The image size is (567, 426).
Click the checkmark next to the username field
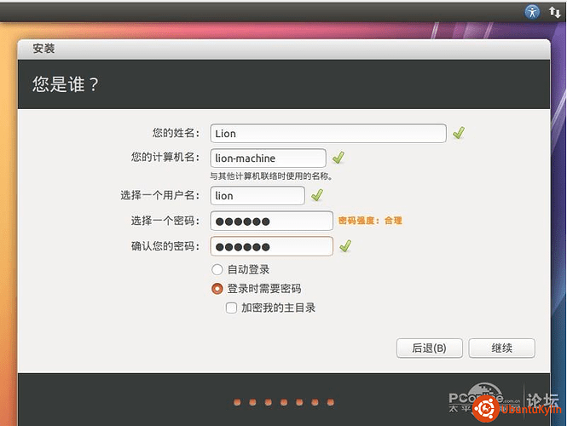317,195
